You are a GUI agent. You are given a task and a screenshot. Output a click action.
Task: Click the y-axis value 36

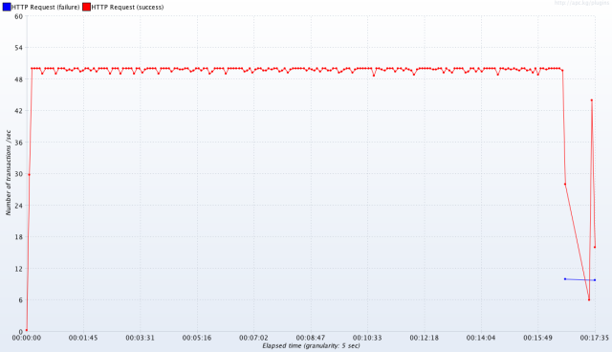(x=19, y=143)
